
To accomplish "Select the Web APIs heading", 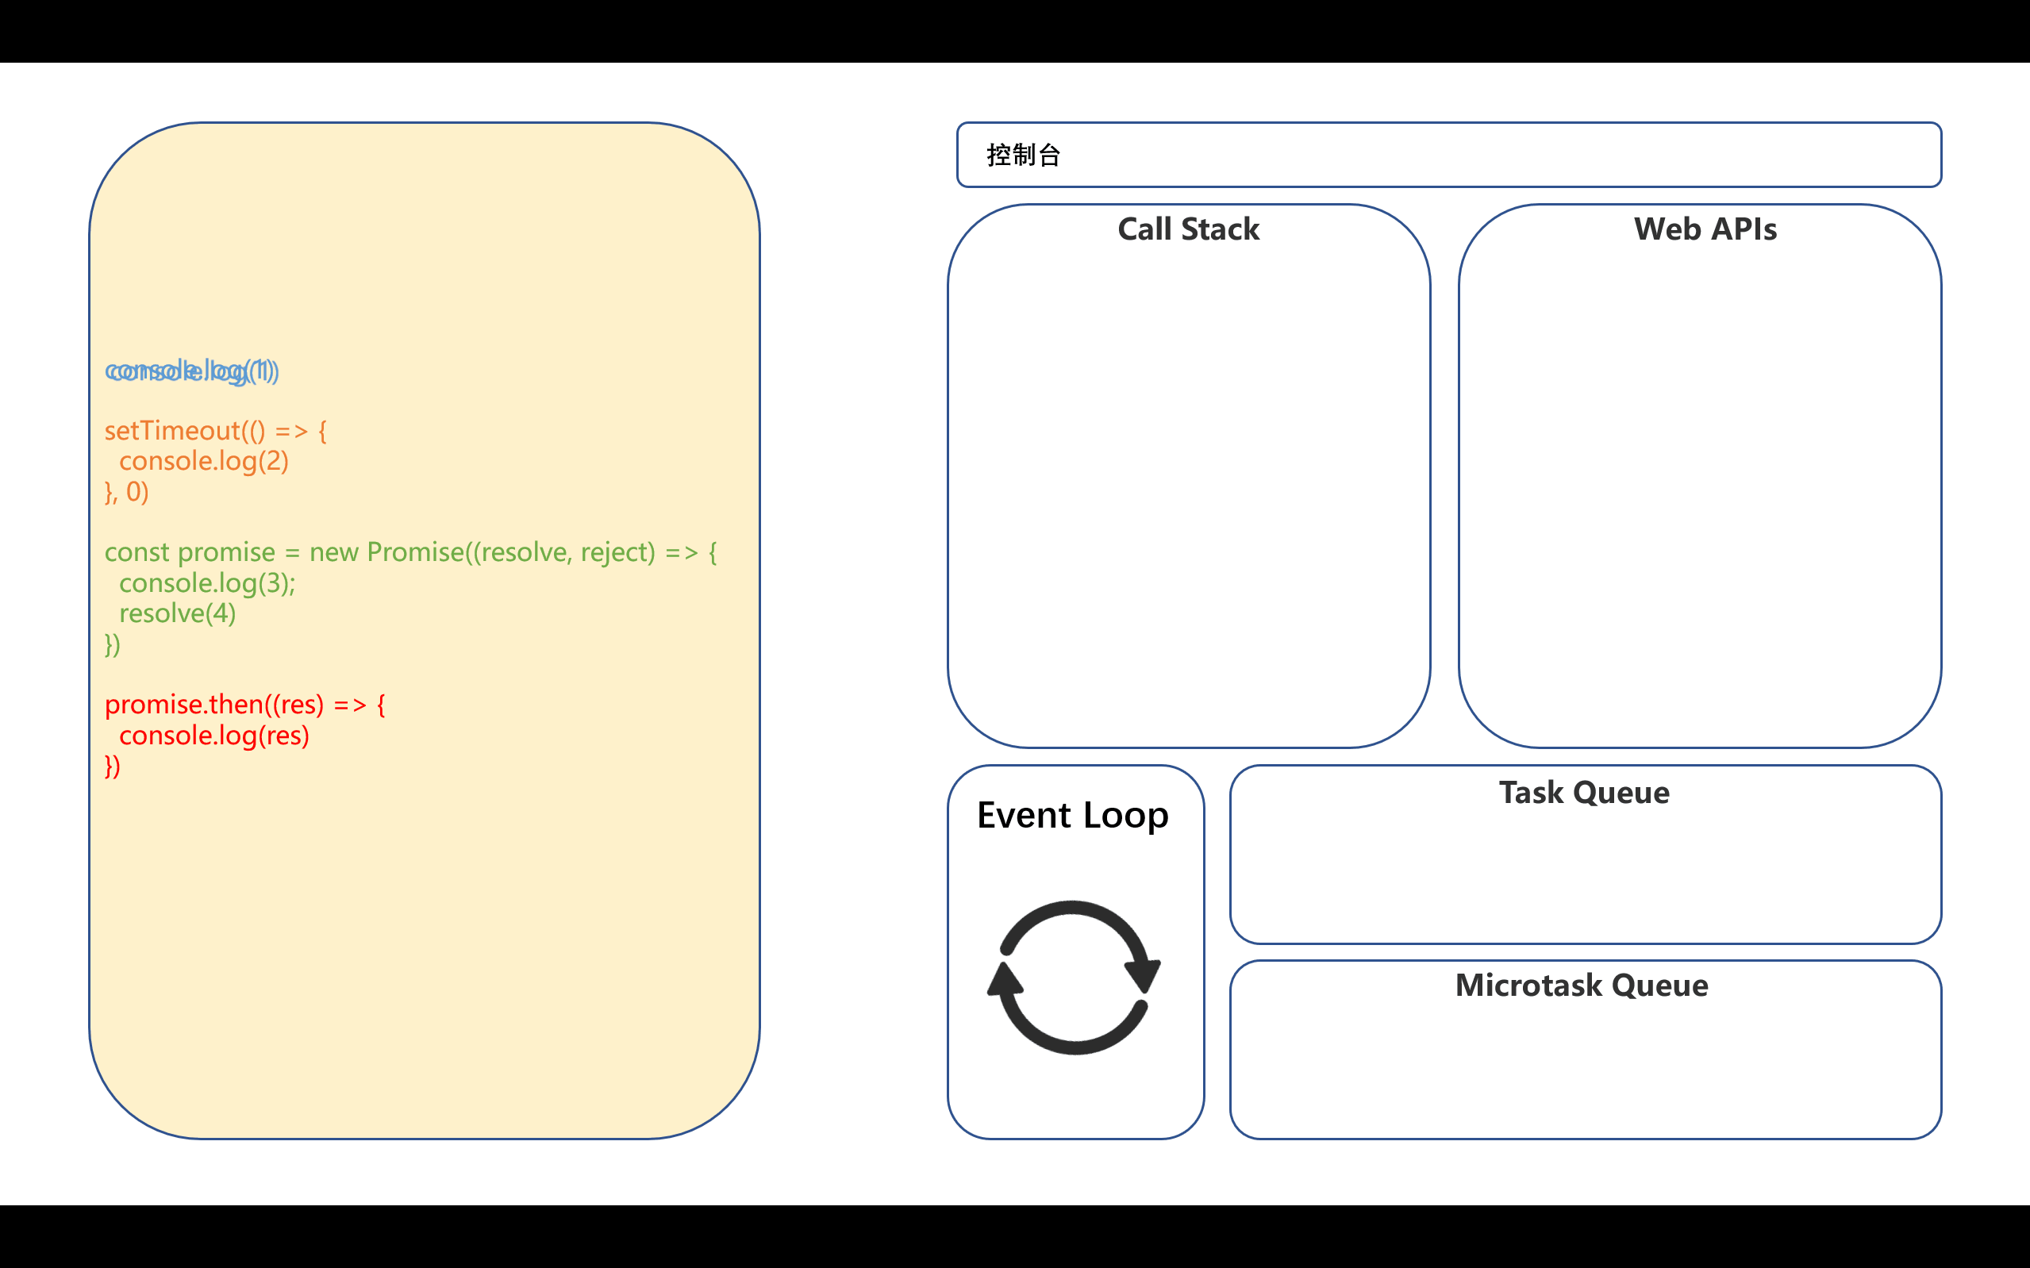I will (x=1705, y=229).
